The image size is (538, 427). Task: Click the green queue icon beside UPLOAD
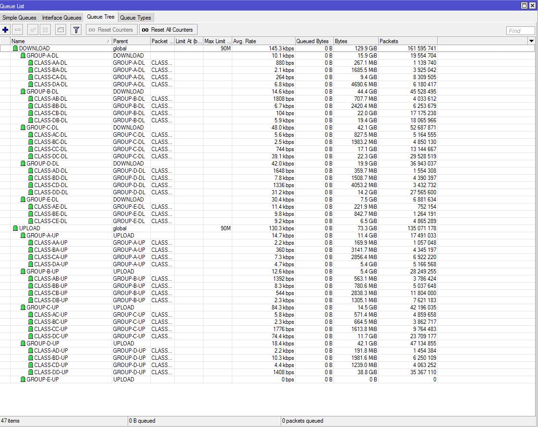click(15, 228)
